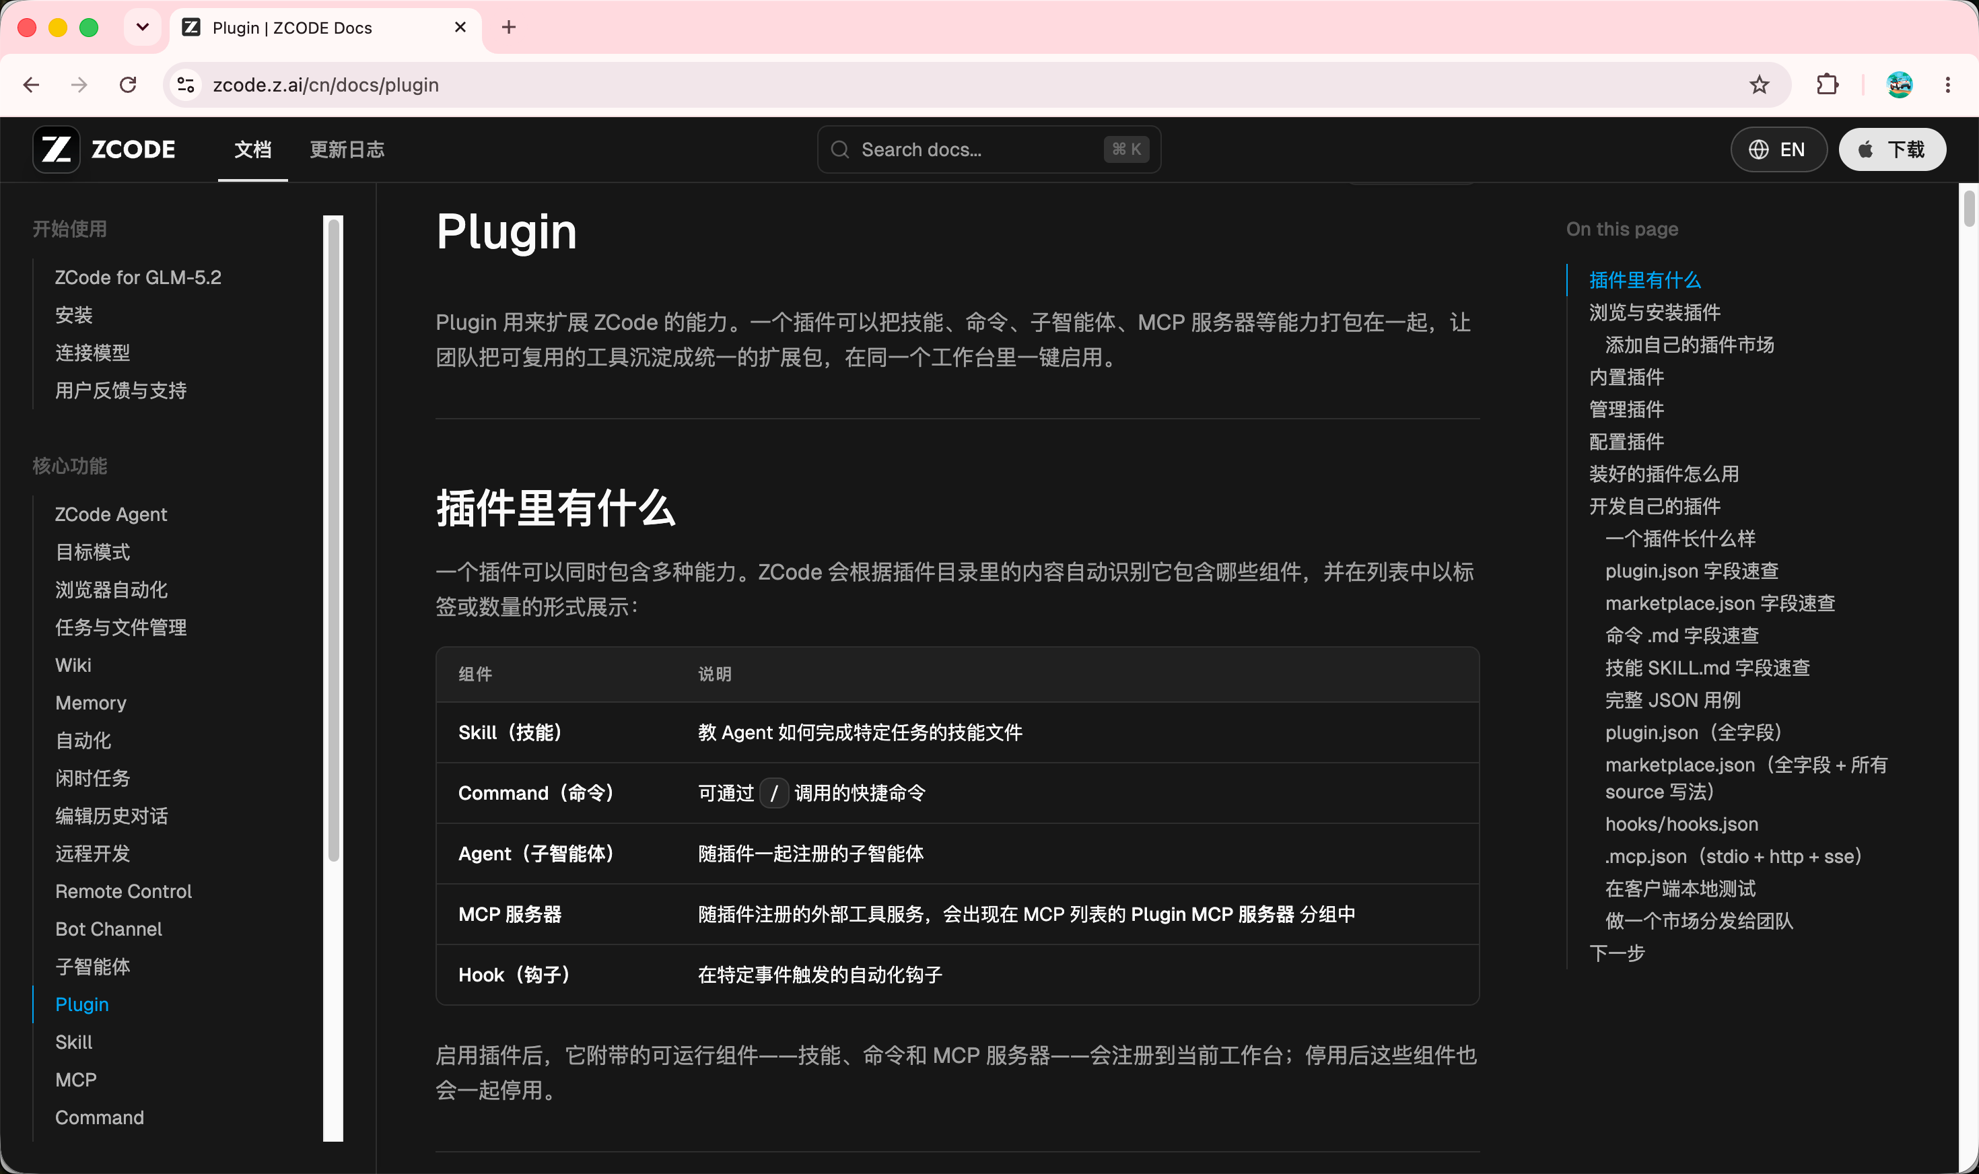This screenshot has height=1174, width=1979.
Task: Click the 下载 download button
Action: tap(1892, 149)
